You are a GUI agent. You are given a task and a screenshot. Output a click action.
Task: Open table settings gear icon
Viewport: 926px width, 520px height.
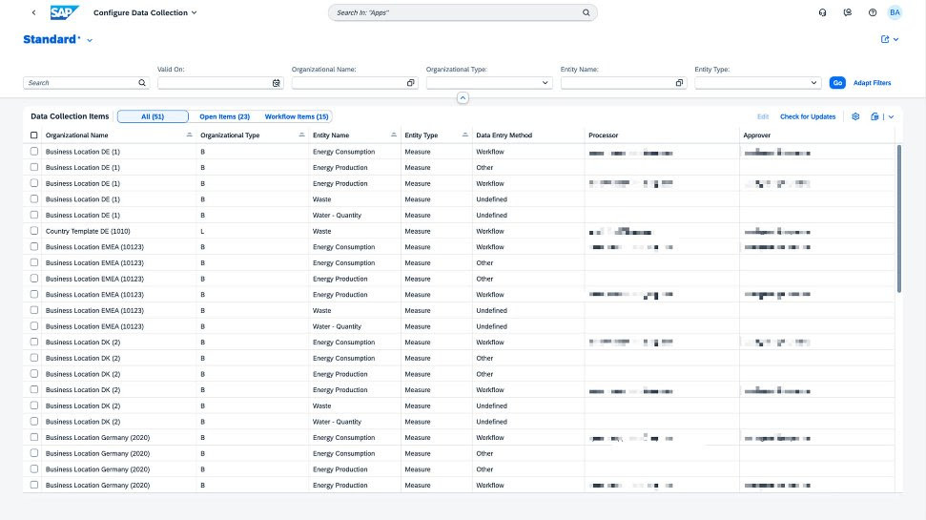855,116
